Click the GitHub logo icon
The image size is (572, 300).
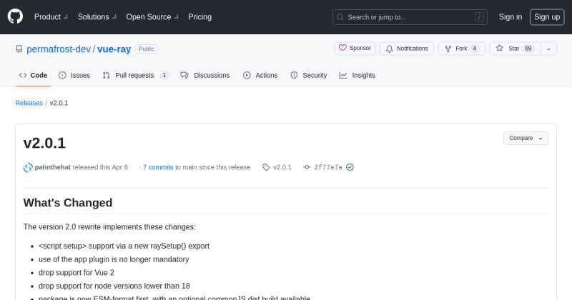[16, 16]
